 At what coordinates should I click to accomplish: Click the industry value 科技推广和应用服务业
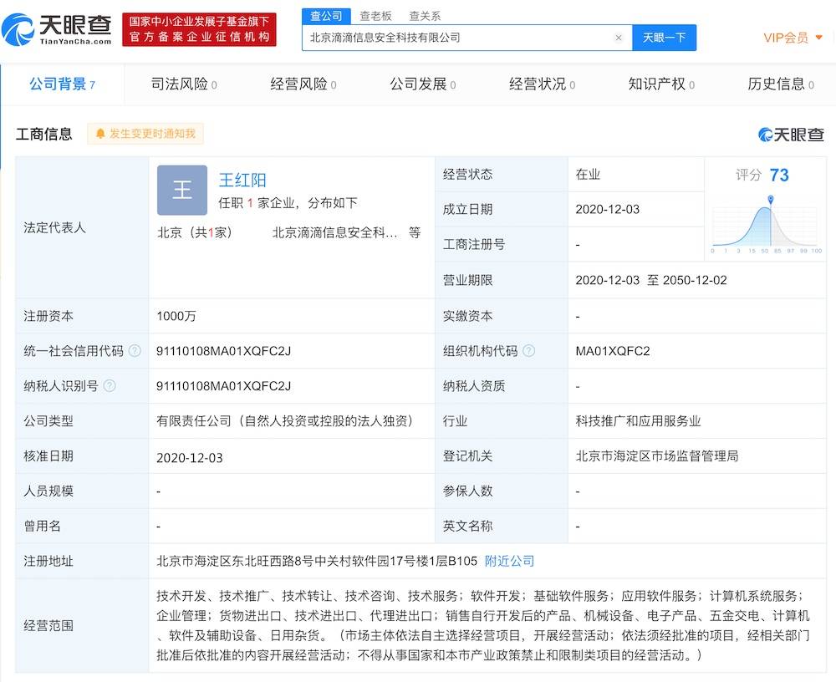coord(638,421)
